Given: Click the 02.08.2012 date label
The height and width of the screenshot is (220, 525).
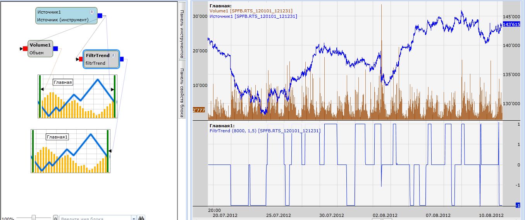Looking at the screenshot, I should click(386, 215).
